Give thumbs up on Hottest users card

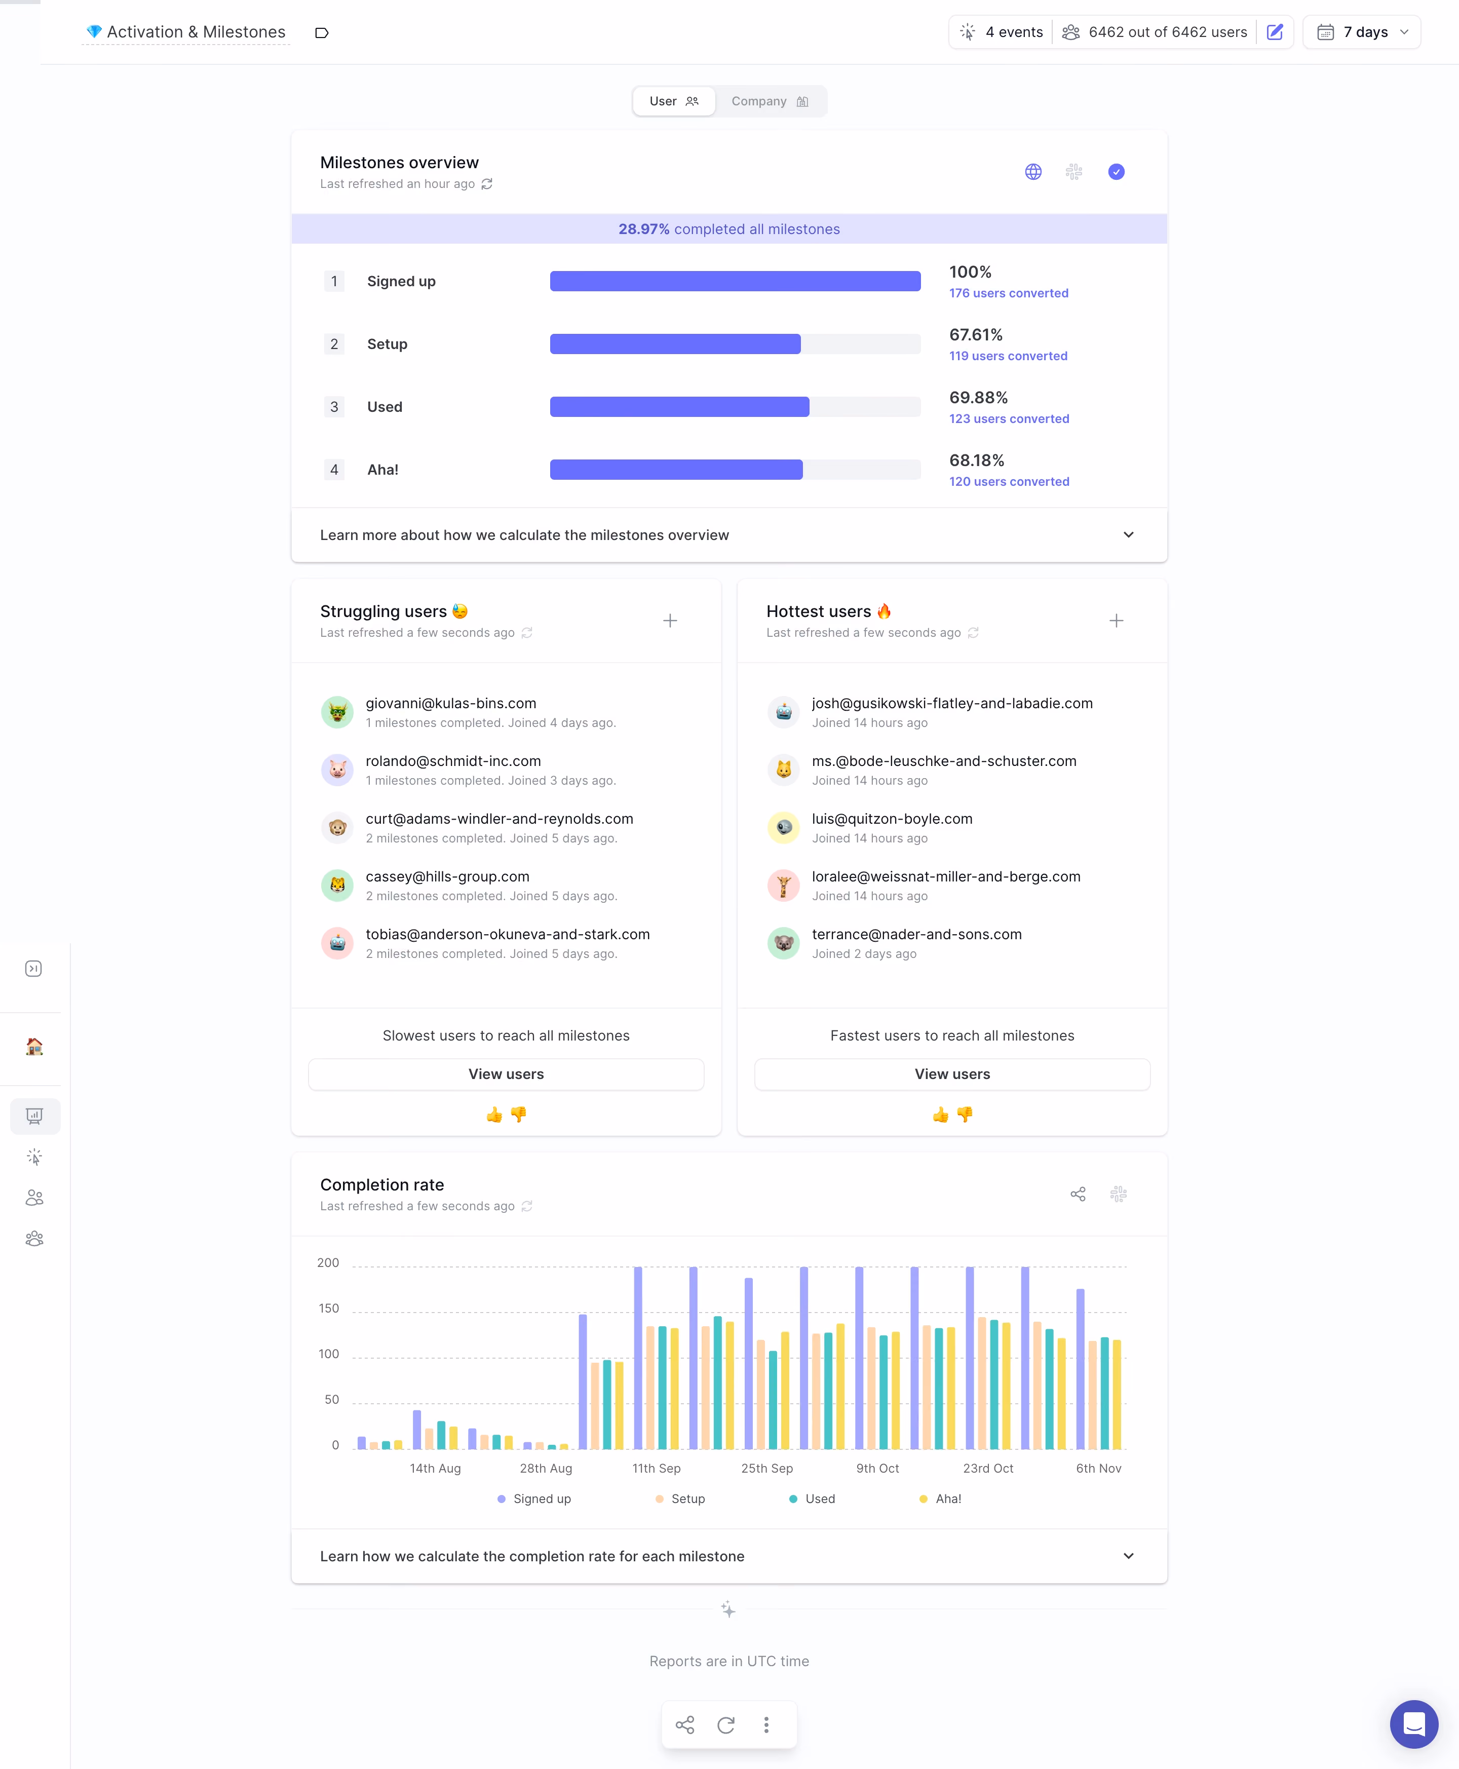(940, 1115)
